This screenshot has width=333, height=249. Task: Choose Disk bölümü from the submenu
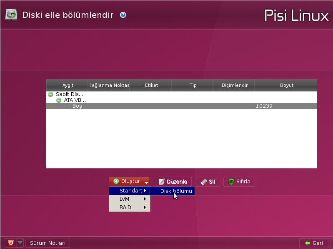pyautogui.click(x=173, y=191)
